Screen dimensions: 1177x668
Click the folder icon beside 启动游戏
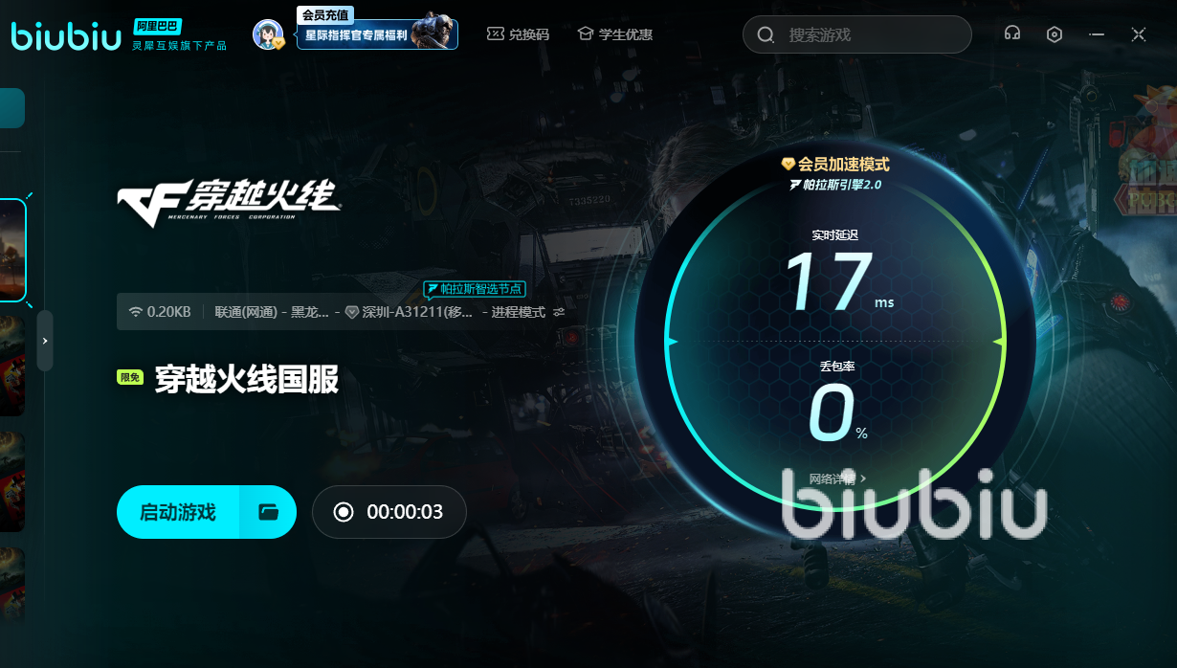click(x=269, y=512)
